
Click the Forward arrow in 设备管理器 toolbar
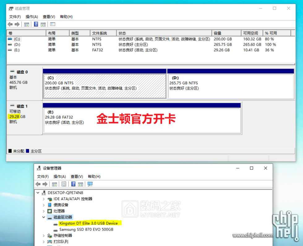click(45, 184)
